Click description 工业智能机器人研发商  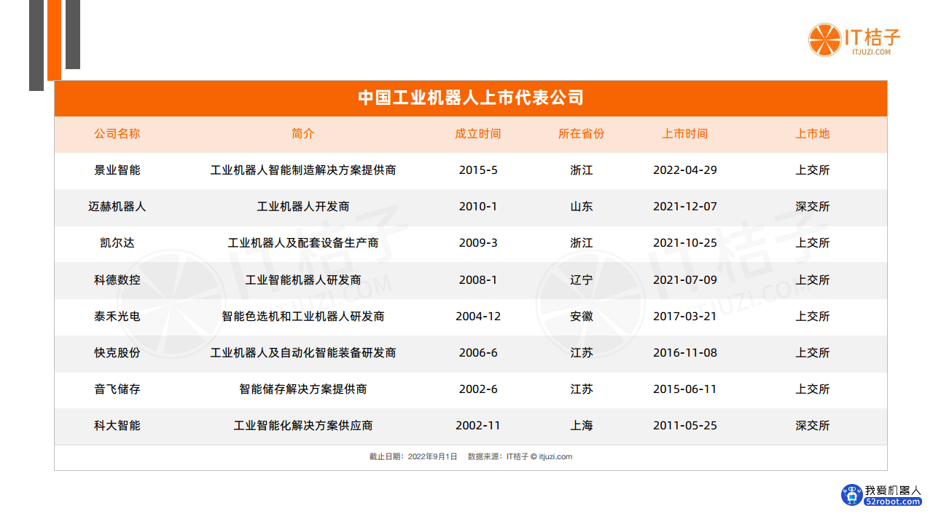tap(303, 280)
